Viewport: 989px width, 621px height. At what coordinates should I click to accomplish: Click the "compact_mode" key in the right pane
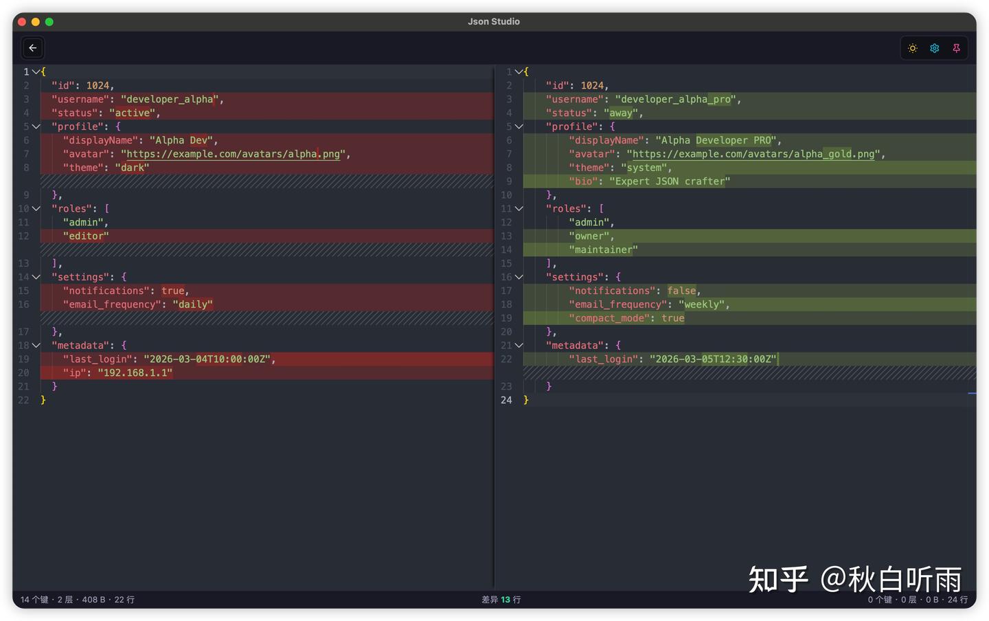(609, 318)
